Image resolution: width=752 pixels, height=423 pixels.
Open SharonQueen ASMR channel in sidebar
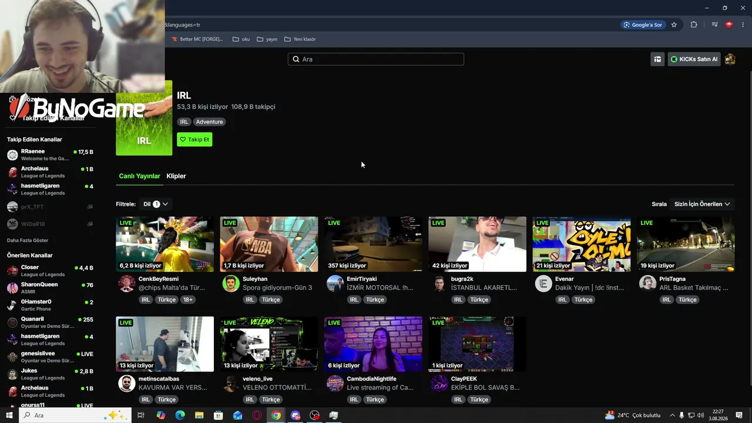[50, 288]
